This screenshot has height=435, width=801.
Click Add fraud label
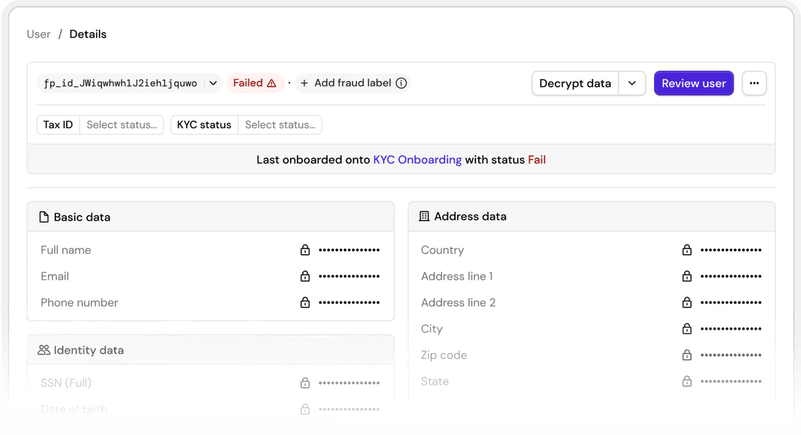point(346,83)
